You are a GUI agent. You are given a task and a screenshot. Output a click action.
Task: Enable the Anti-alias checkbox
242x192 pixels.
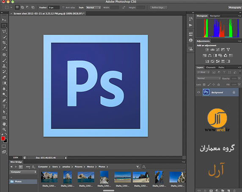(x=63, y=8)
